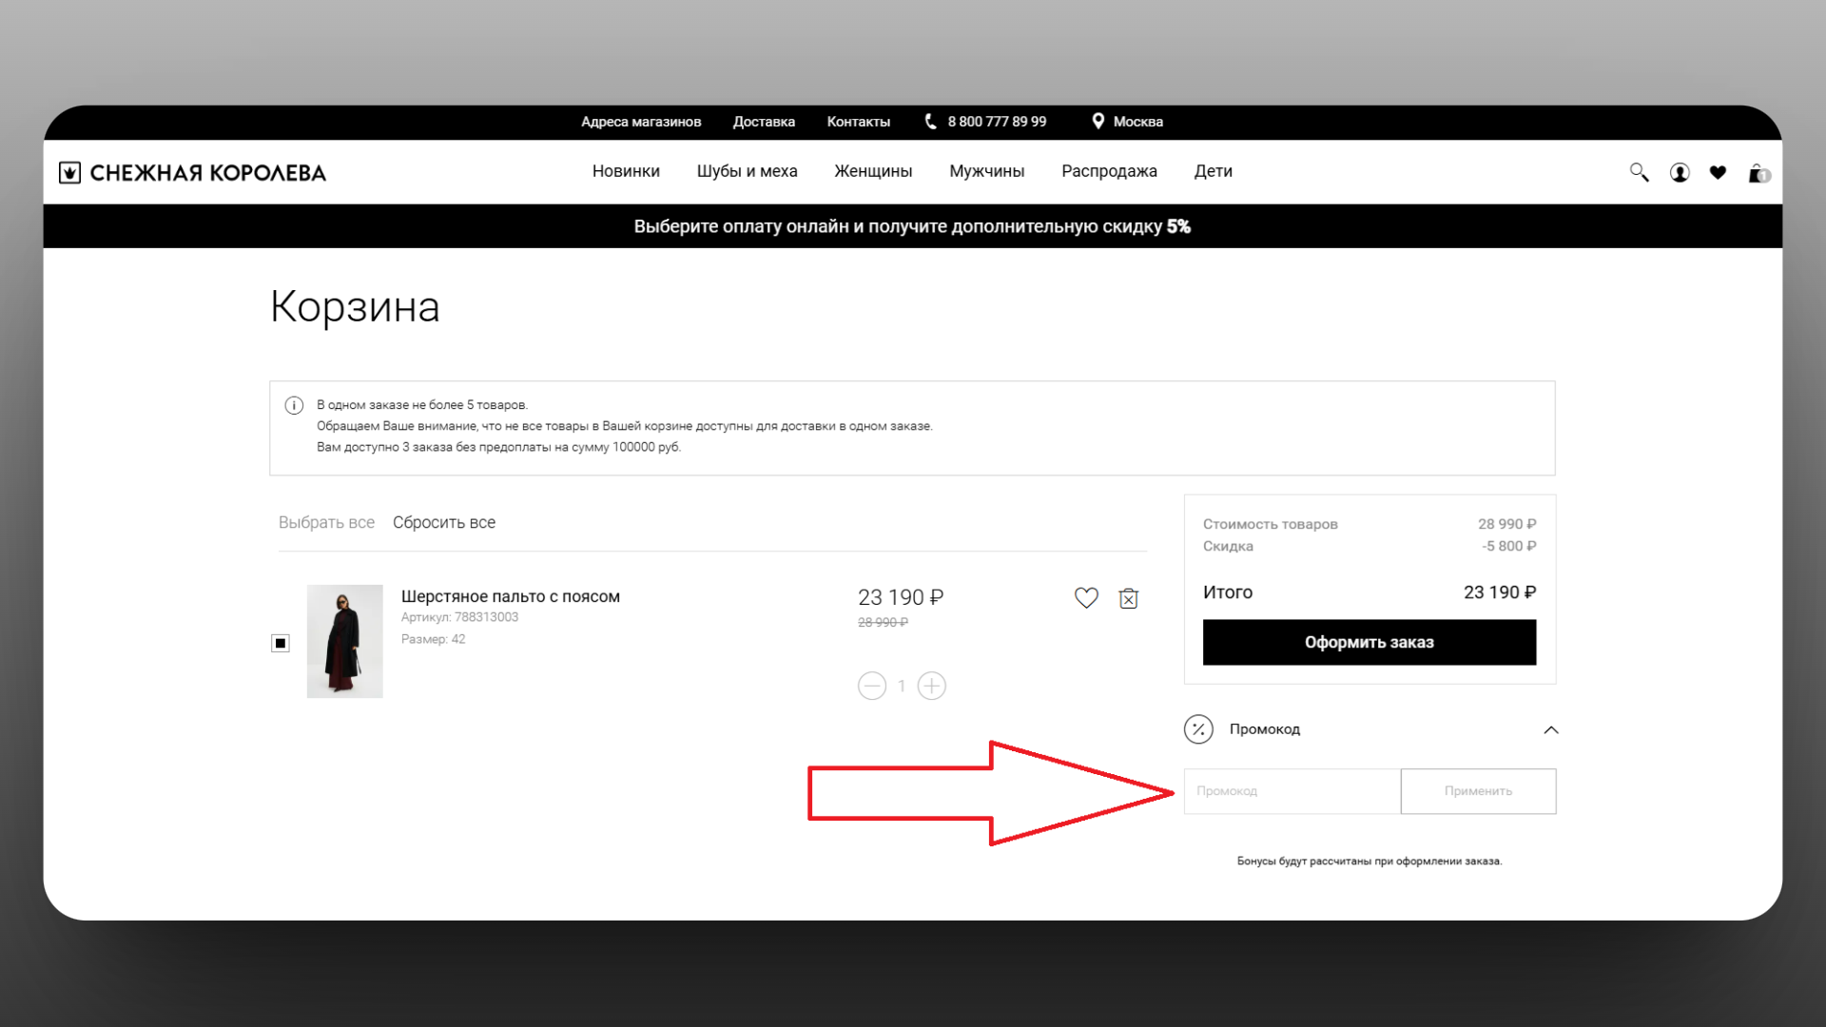Viewport: 1826px width, 1027px height.
Task: Add the wool coat to favorites
Action: point(1086,597)
